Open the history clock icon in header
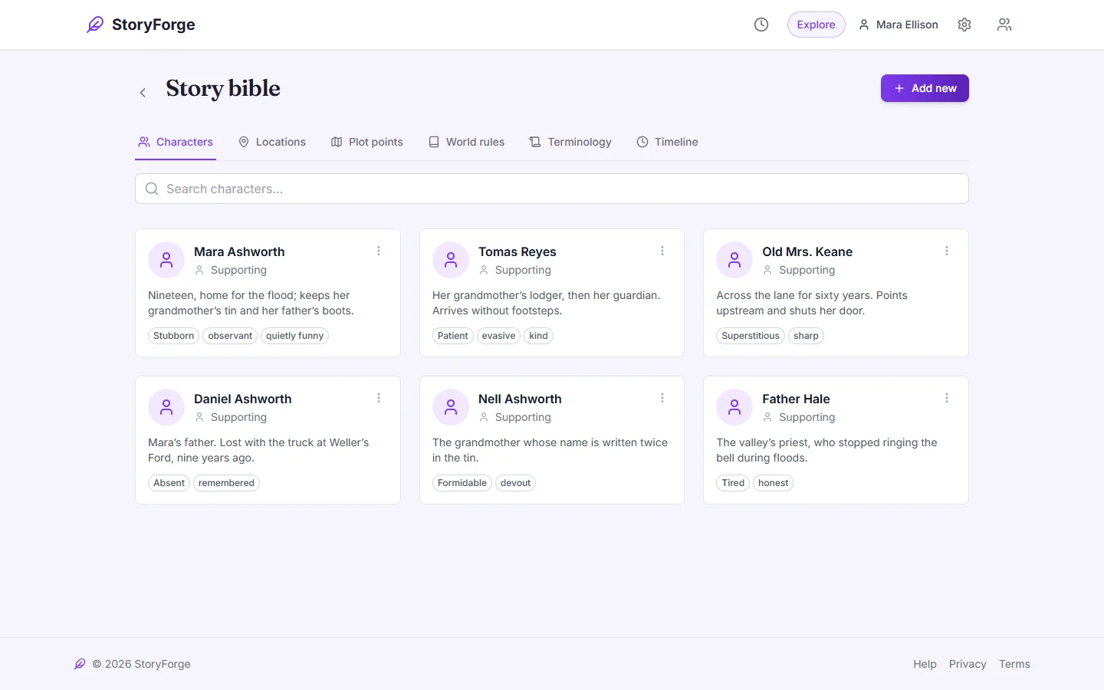This screenshot has width=1104, height=690. [x=761, y=25]
